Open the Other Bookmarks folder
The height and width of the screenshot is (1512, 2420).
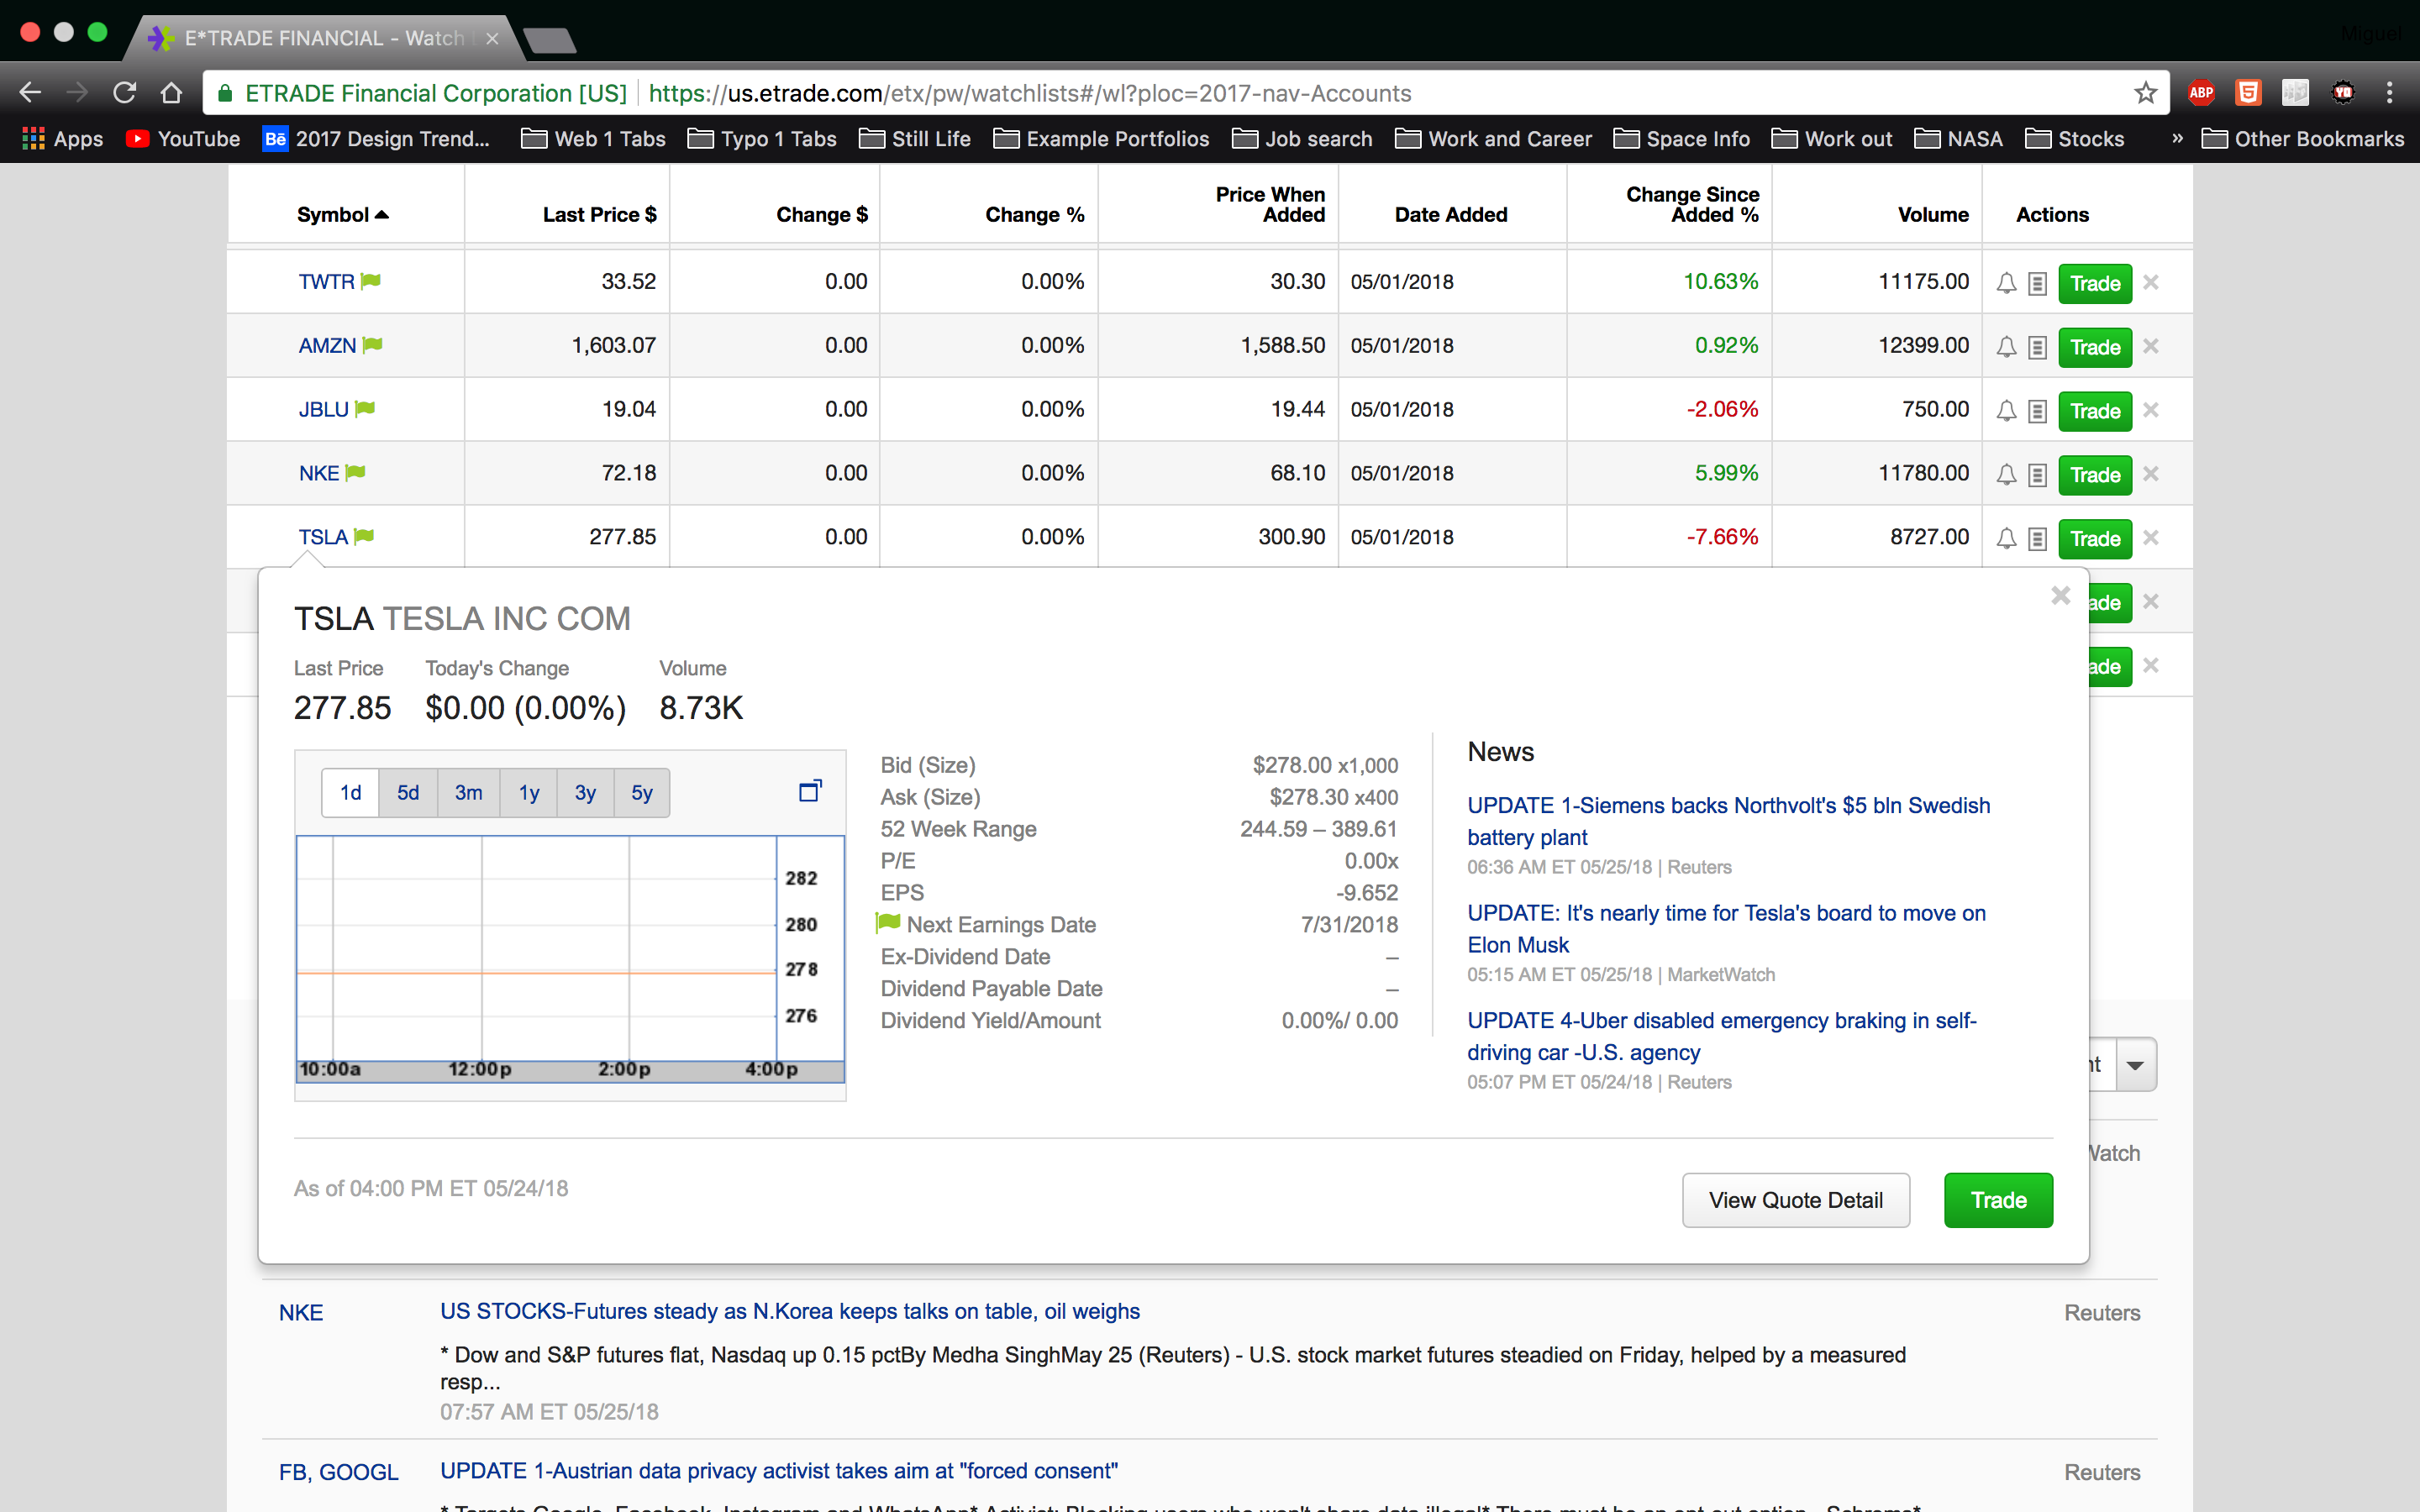(2303, 139)
